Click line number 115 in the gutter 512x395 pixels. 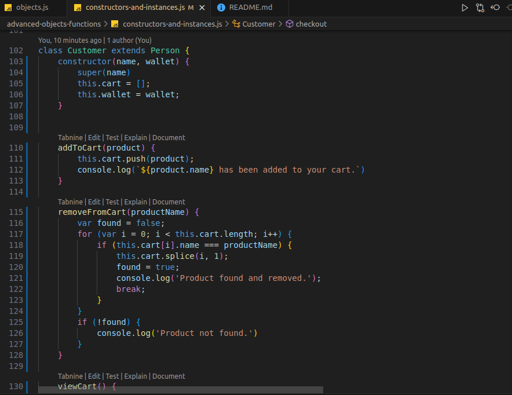16,212
